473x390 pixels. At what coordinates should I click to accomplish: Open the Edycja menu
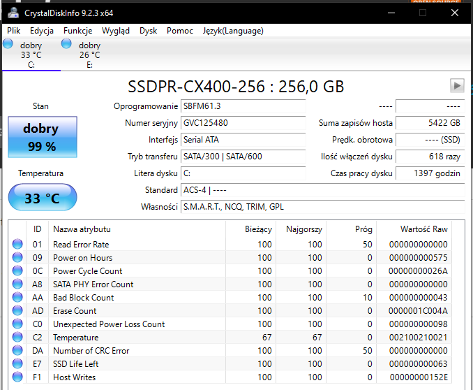(42, 31)
